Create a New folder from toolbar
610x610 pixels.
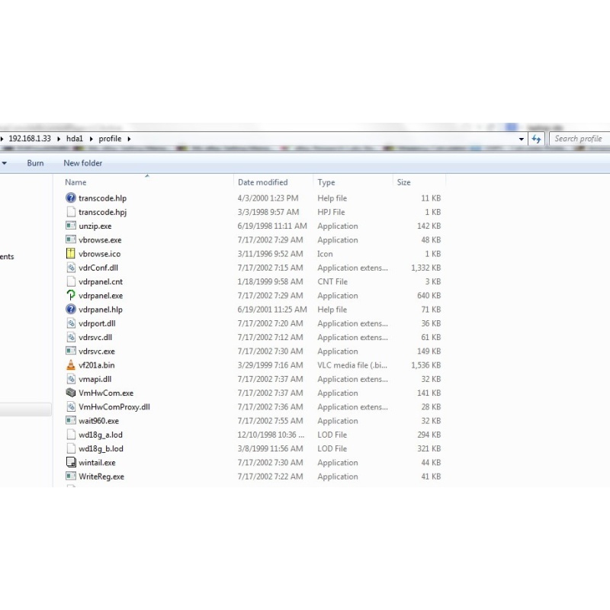click(82, 163)
